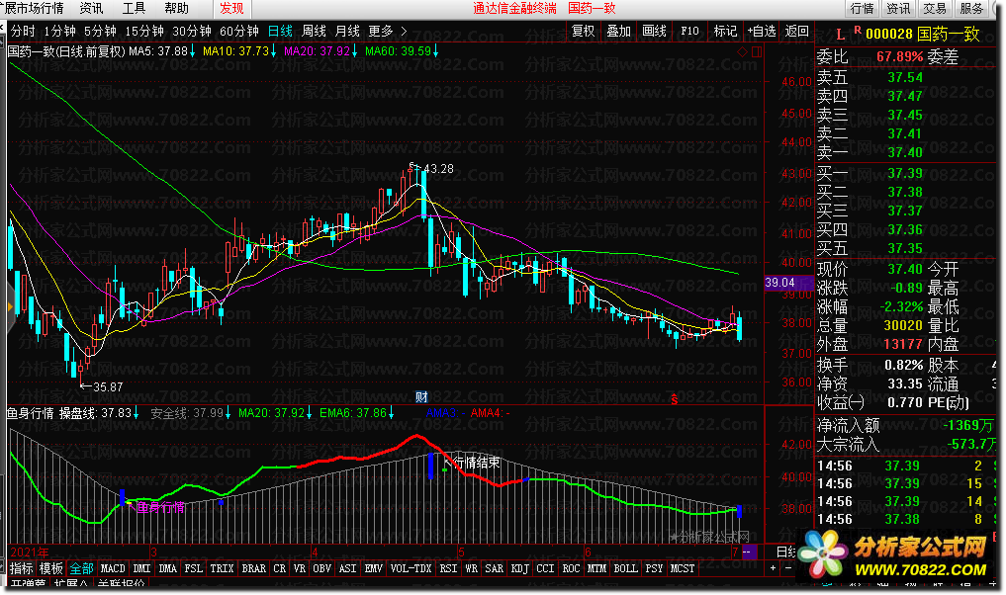This screenshot has width=1006, height=595.
Task: Apply the OBV indicator
Action: click(322, 568)
